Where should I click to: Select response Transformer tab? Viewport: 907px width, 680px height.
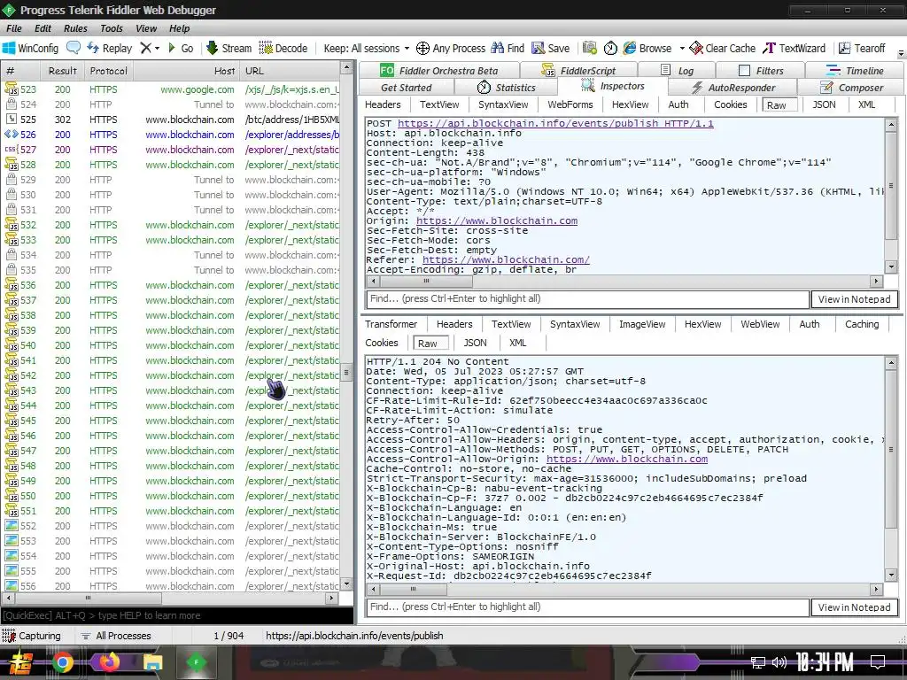coord(391,324)
